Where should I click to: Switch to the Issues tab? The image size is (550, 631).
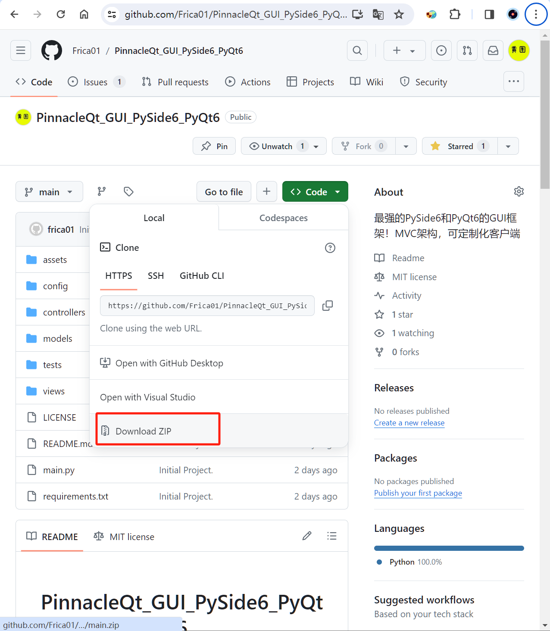96,82
